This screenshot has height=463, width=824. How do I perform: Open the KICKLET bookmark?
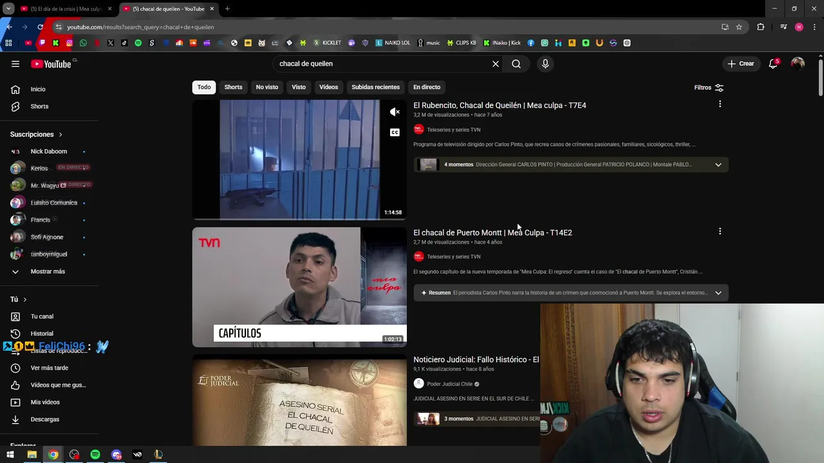coord(327,43)
